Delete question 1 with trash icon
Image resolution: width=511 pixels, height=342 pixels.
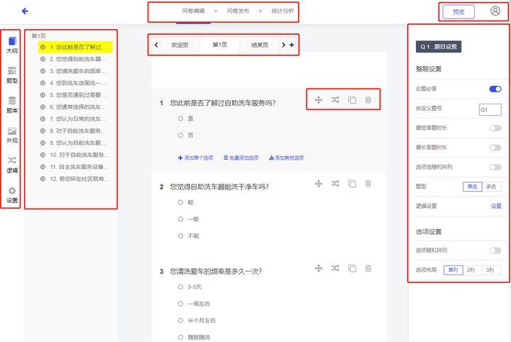point(368,99)
